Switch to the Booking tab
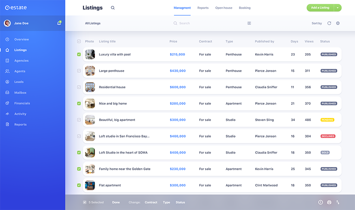Image resolution: width=355 pixels, height=210 pixels. tap(245, 8)
